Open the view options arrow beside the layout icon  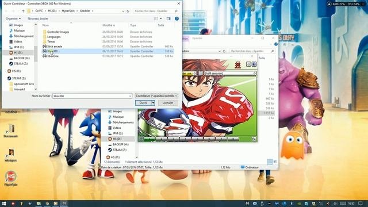click(x=161, y=18)
